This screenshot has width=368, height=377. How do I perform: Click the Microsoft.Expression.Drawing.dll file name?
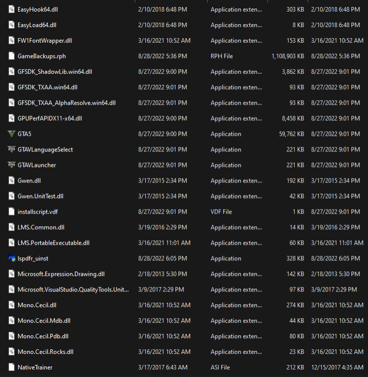[x=61, y=274]
